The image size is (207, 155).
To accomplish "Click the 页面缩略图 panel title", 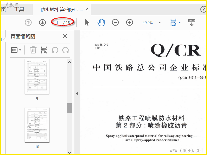I will (x=23, y=36).
